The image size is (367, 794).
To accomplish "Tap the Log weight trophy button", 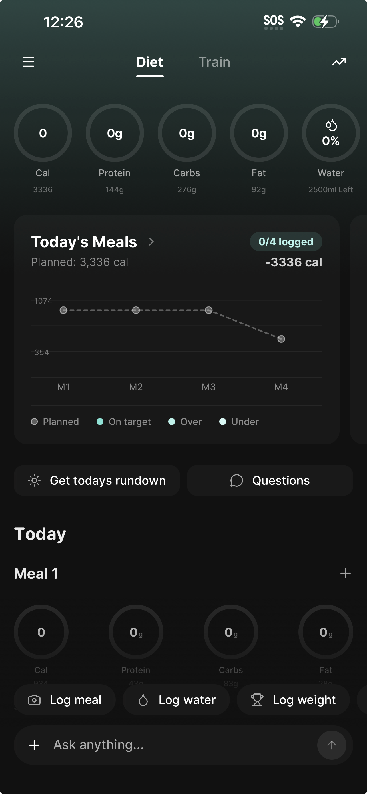I will [293, 700].
